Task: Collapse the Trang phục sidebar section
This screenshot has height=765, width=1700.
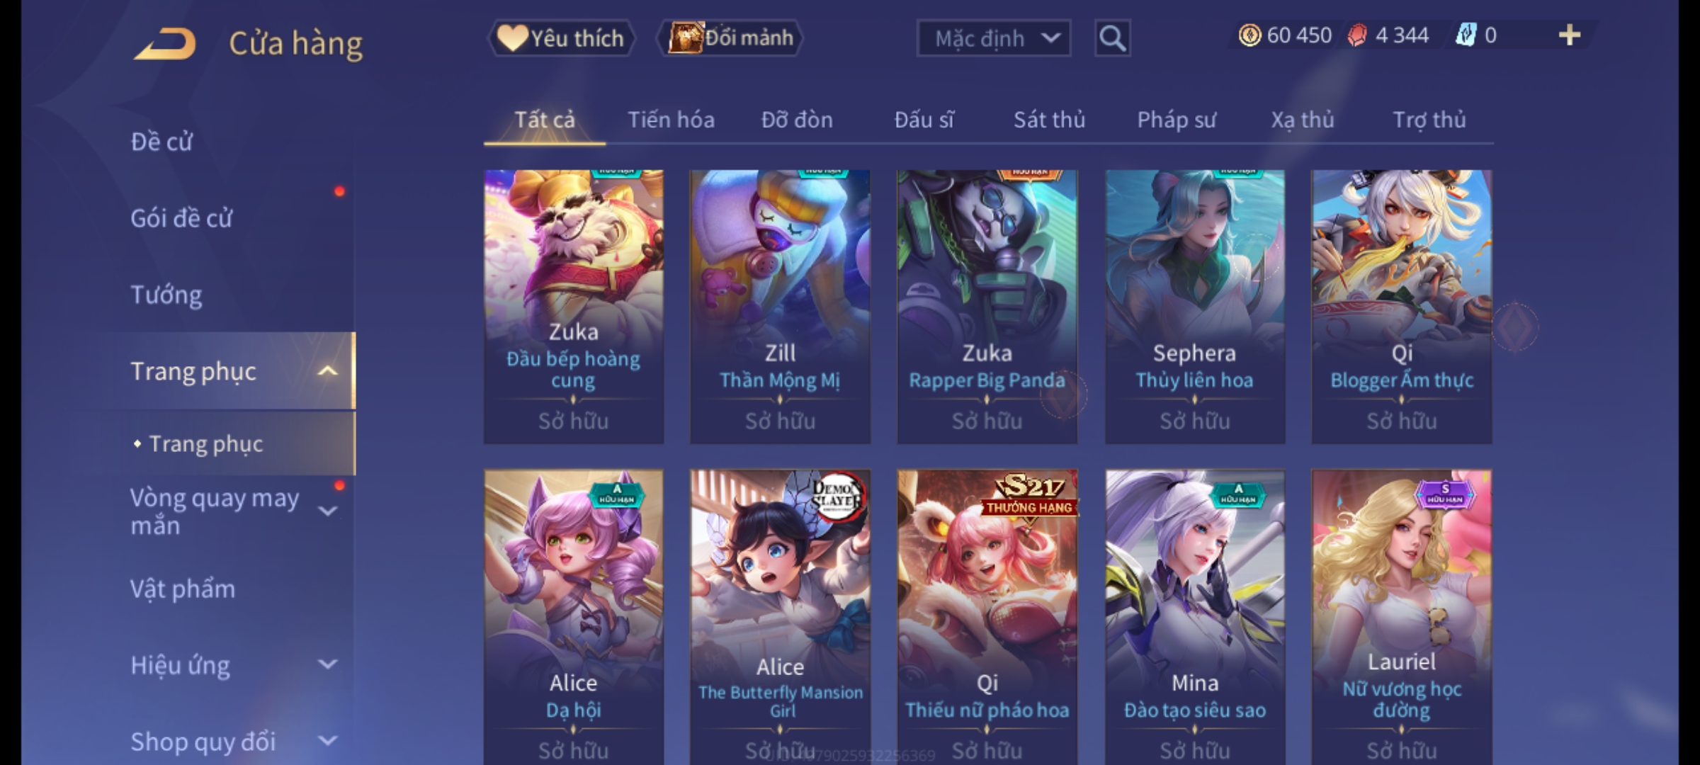Action: [x=327, y=371]
